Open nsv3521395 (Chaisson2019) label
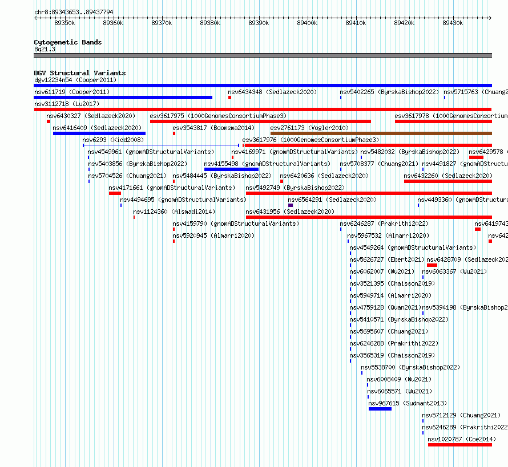Viewport: 508px width, 467px height. coord(392,283)
